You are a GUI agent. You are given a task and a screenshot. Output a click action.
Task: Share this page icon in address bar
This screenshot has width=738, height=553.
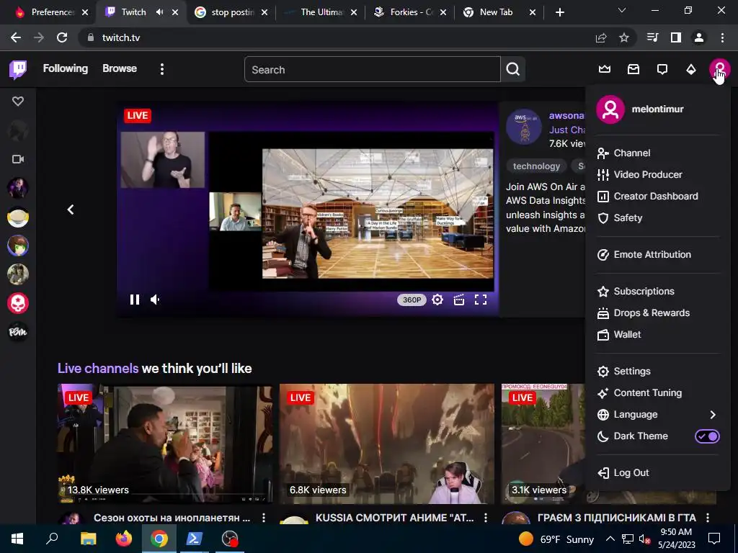point(601,37)
